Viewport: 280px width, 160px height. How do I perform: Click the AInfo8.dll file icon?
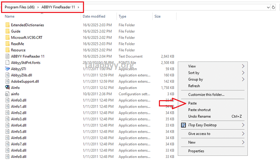pos(7,150)
